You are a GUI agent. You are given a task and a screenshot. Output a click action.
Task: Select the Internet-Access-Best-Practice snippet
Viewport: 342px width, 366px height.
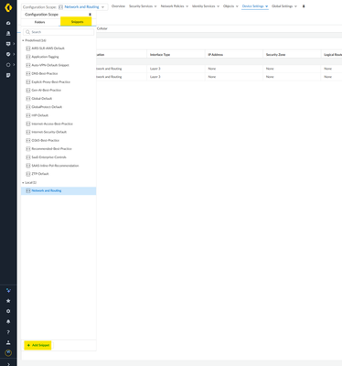(52, 124)
